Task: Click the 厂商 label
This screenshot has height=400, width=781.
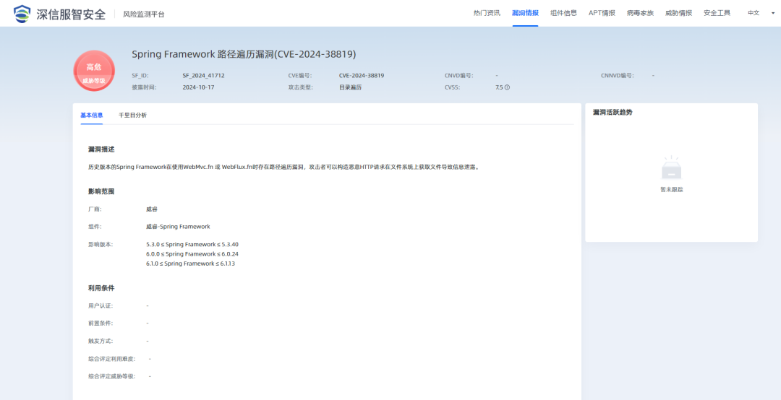Action: (95, 209)
